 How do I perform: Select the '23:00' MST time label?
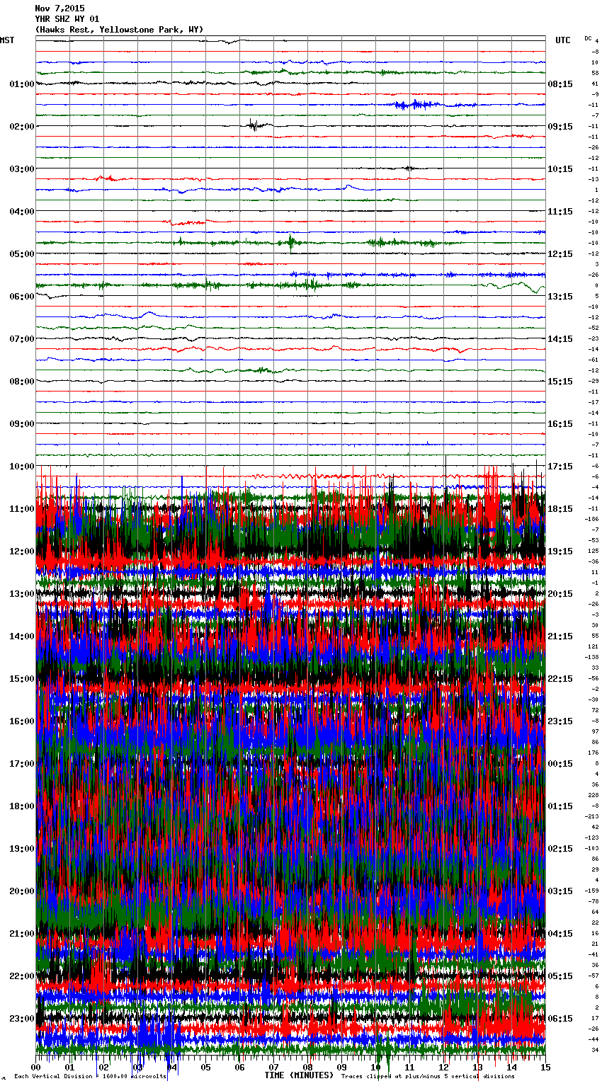pos(22,1019)
